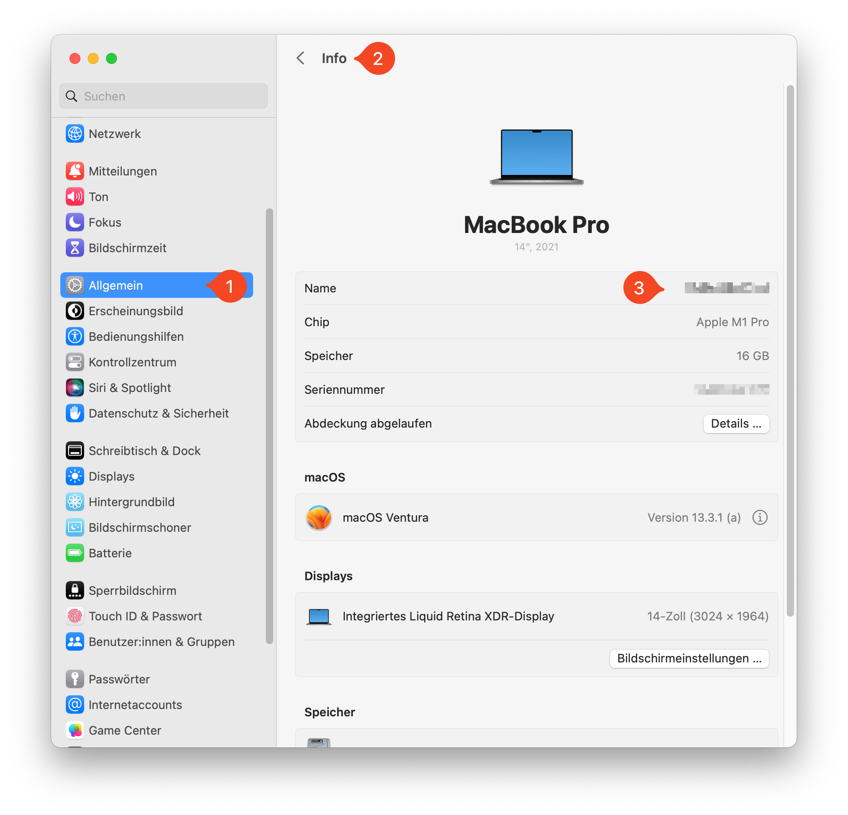The height and width of the screenshot is (815, 848).
Task: Open Siri & Spotlight icon
Action: pos(75,388)
